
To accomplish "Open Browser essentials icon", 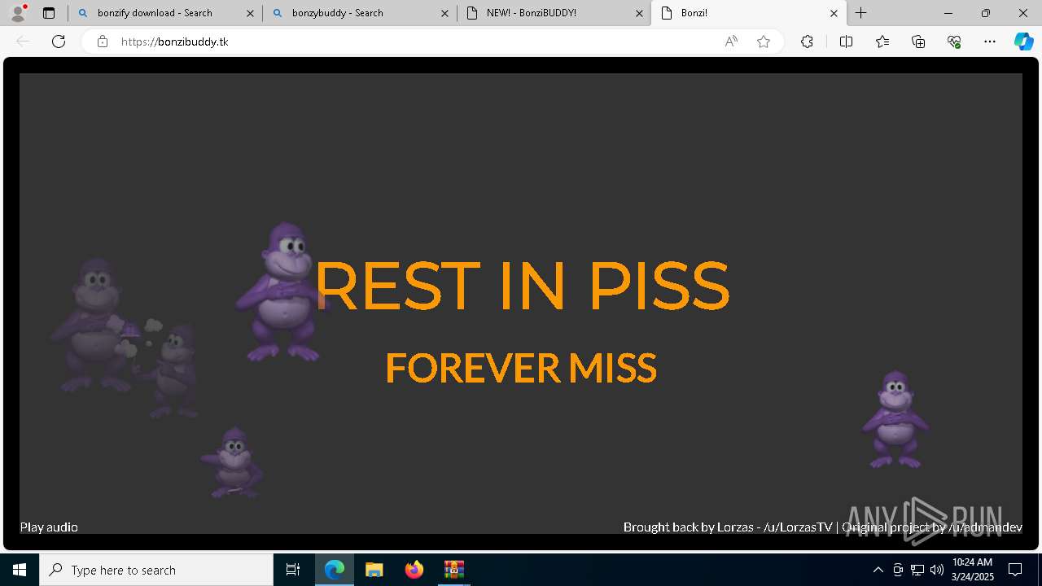I will (954, 42).
